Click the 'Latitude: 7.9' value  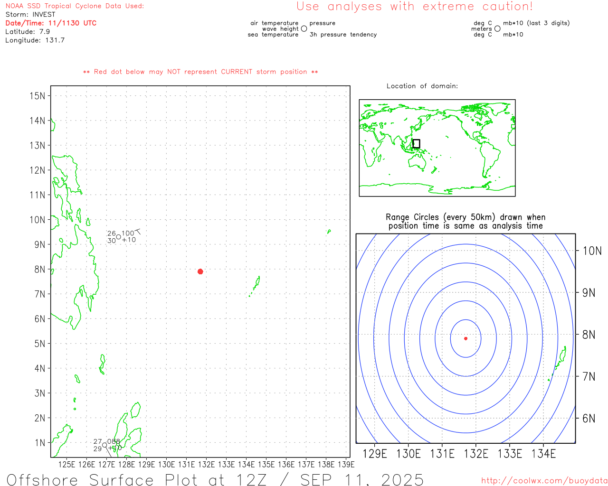pos(28,31)
